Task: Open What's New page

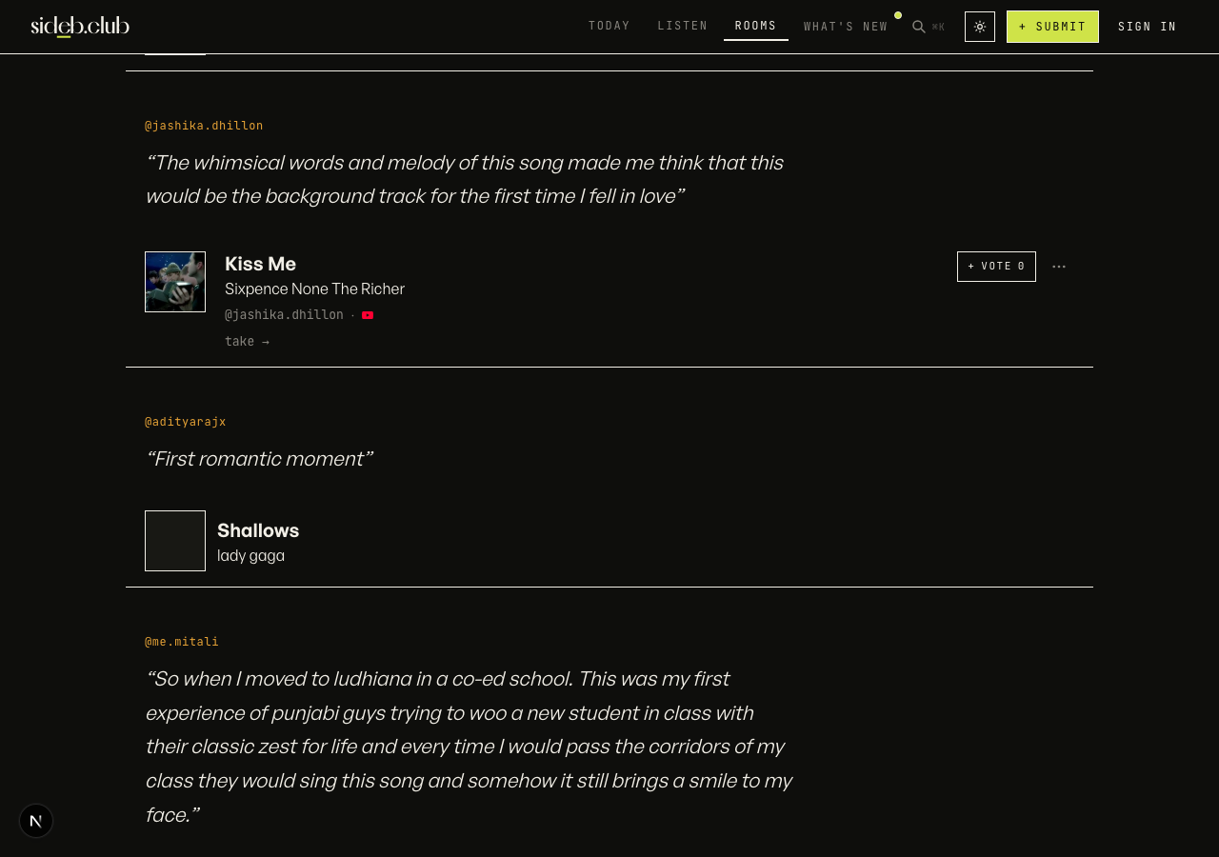Action: point(846,26)
